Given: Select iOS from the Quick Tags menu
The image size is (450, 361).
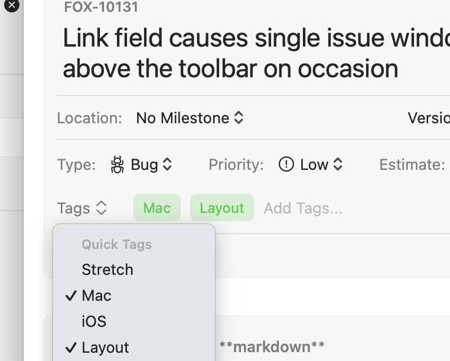Looking at the screenshot, I should (94, 321).
